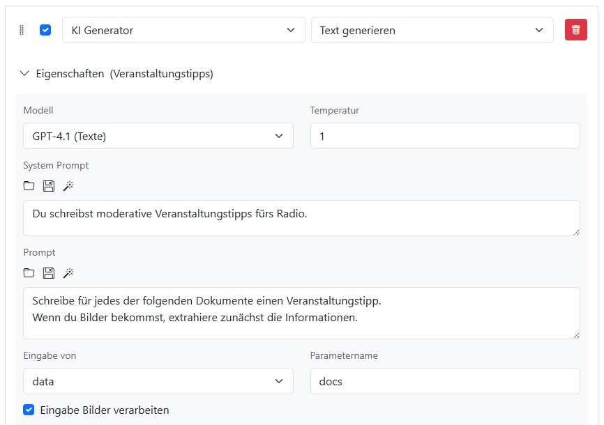Uncheck the checkbox next to KI Generator
This screenshot has height=425, width=604.
point(45,30)
